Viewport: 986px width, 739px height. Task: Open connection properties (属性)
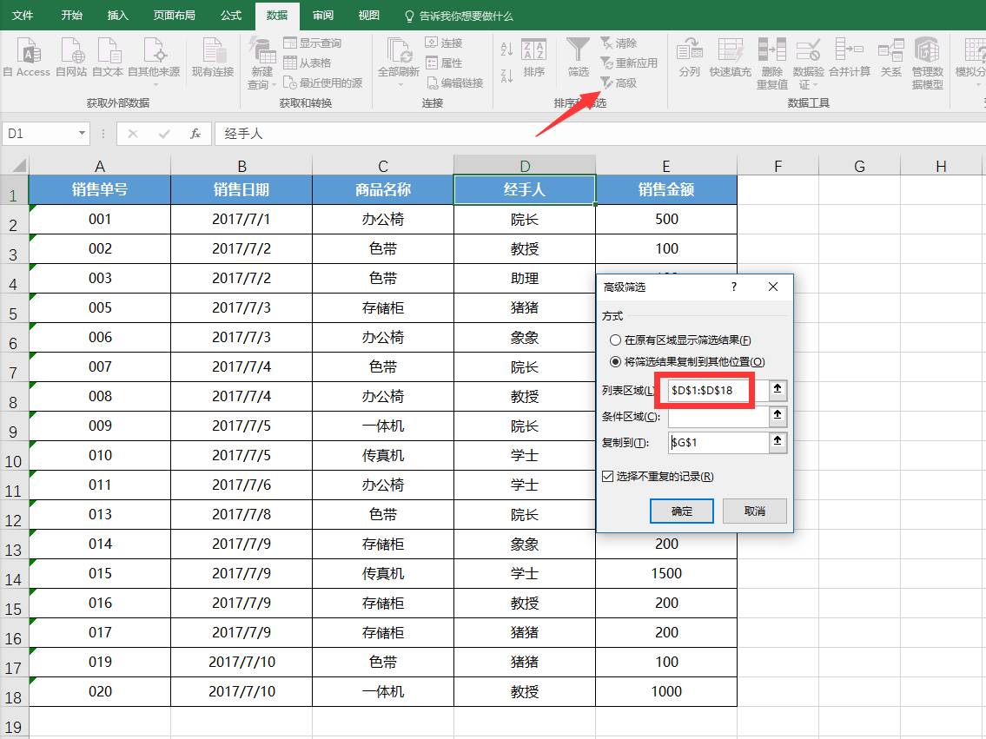[x=444, y=63]
